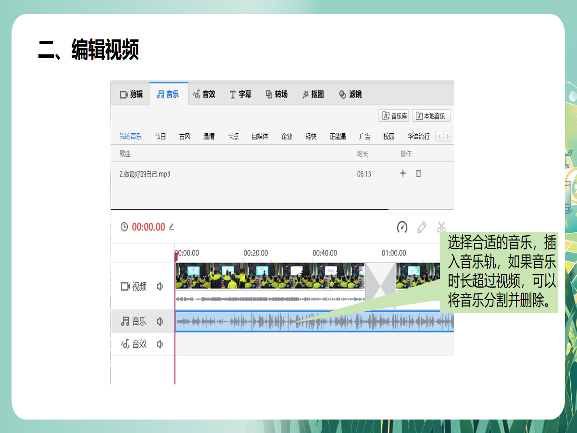Select the pencil edit icon near the scissors
The width and height of the screenshot is (577, 433).
(421, 227)
